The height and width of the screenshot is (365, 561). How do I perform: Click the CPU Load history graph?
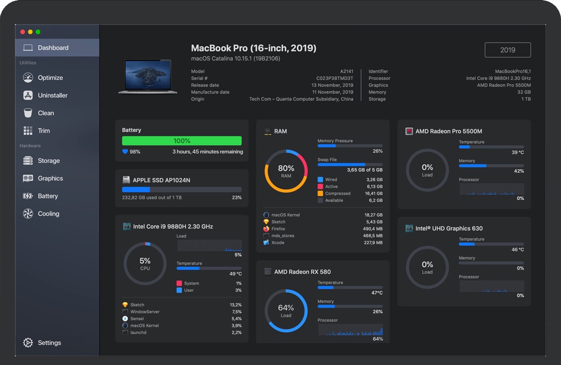coord(209,245)
